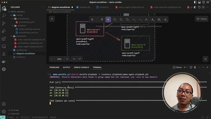211x119 pixels.
Task: Zoom in the canvas with plus
Action: click(67, 59)
